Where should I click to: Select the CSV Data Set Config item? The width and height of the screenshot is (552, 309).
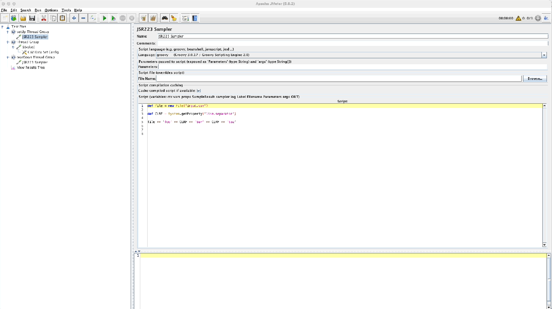43,52
